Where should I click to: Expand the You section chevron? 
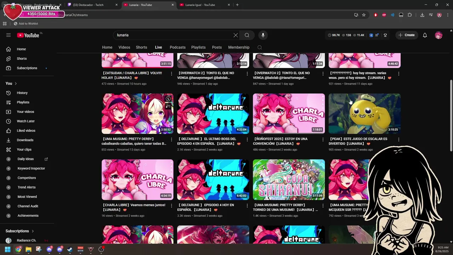pyautogui.click(x=16, y=84)
